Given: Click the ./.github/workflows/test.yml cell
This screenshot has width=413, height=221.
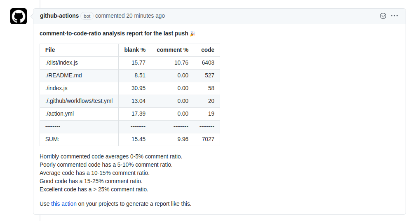Looking at the screenshot, I should [79, 101].
